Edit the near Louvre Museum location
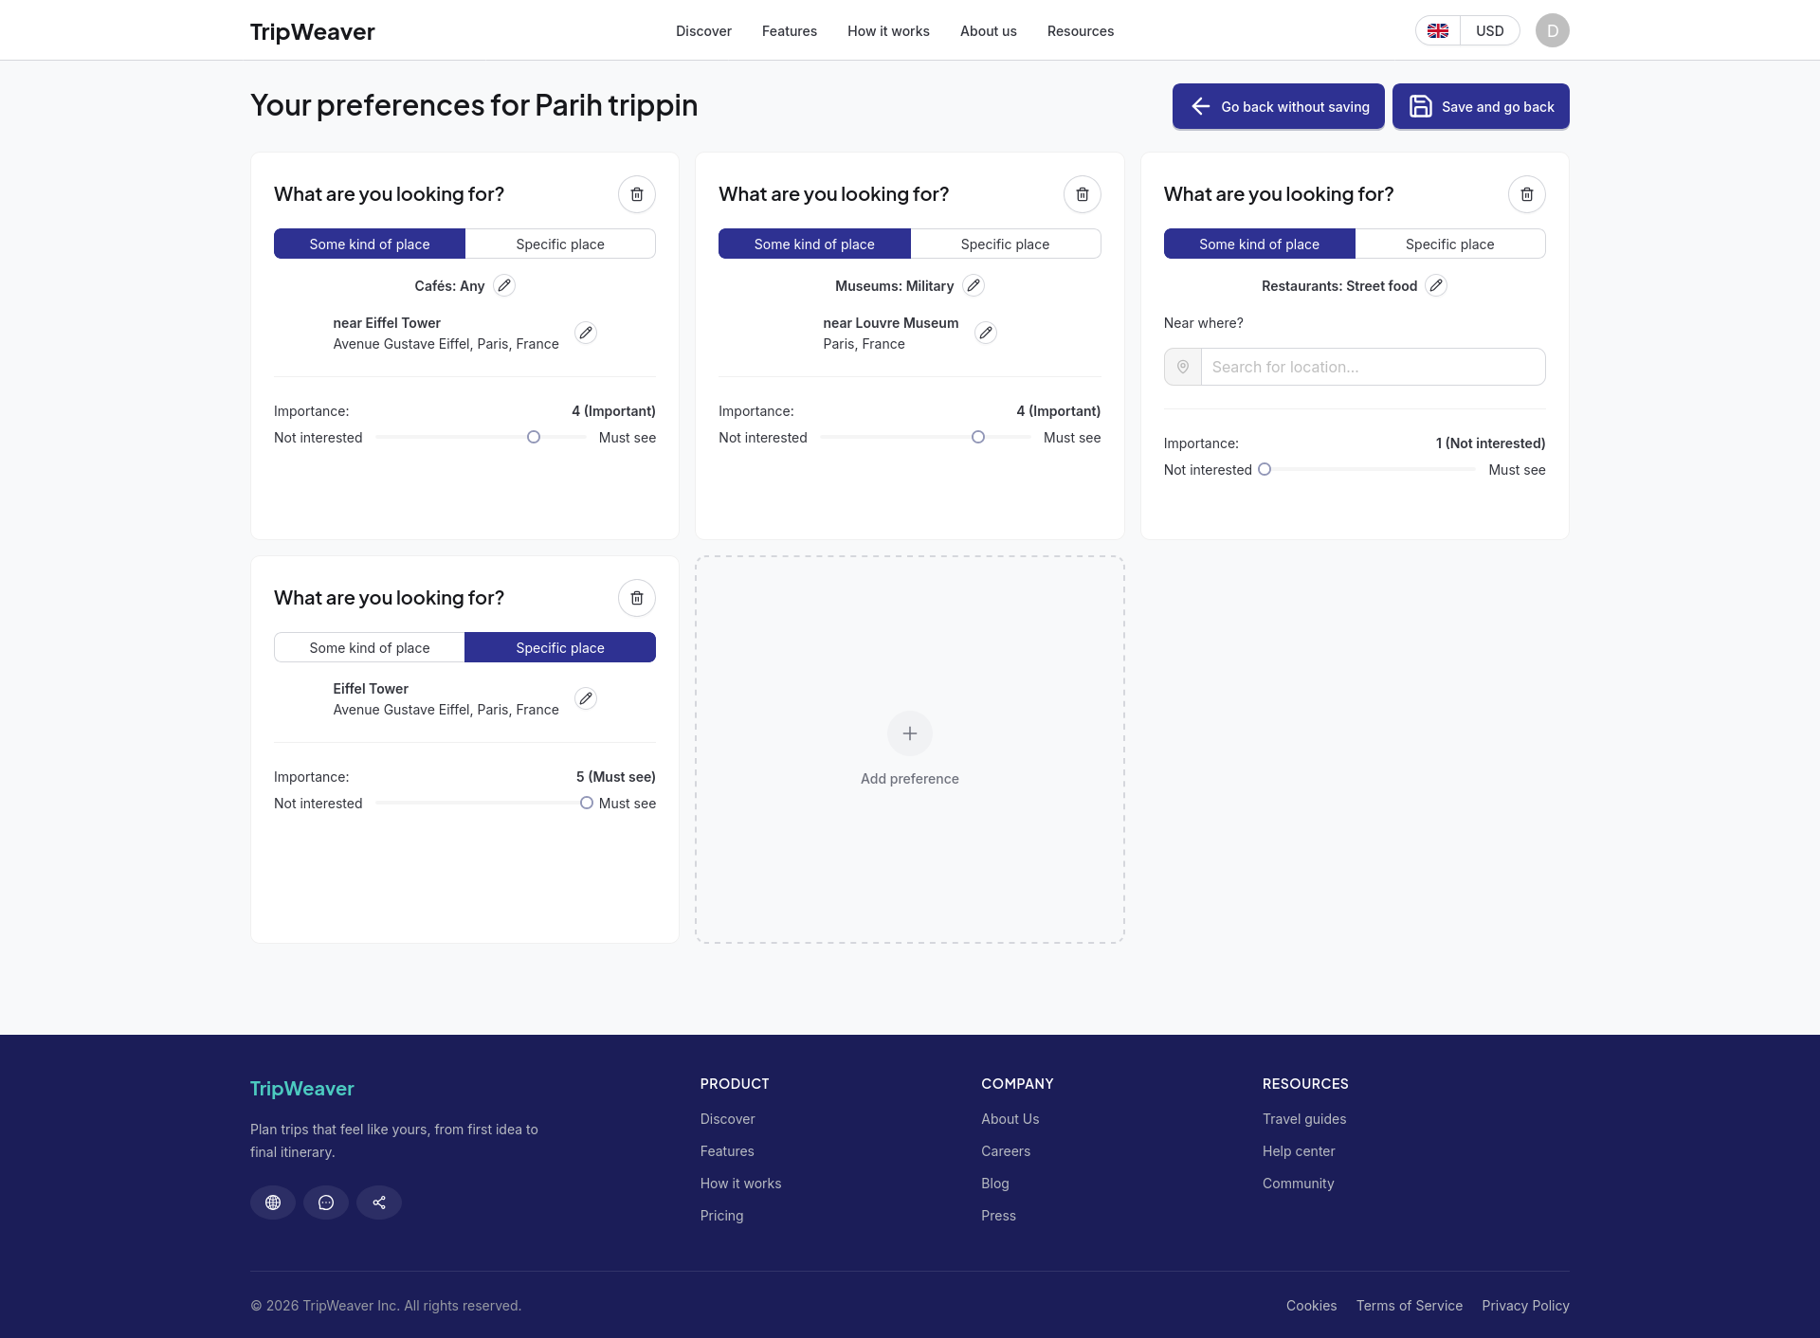Screen dimensions: 1820x1338 pyautogui.click(x=986, y=333)
